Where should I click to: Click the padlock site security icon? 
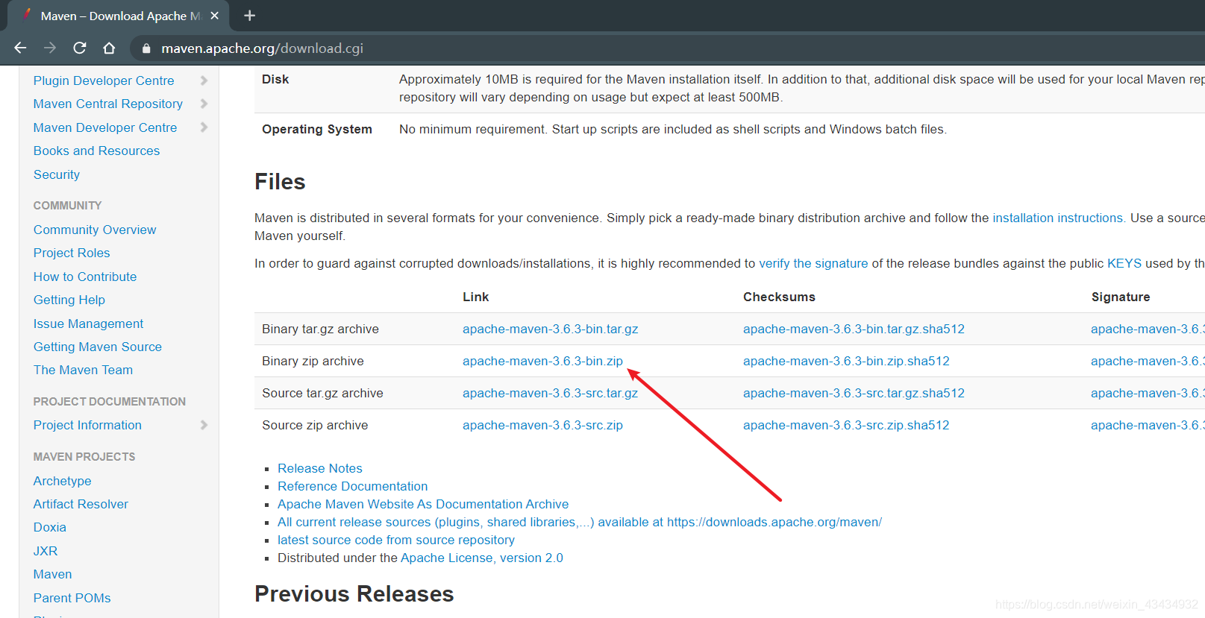[146, 48]
